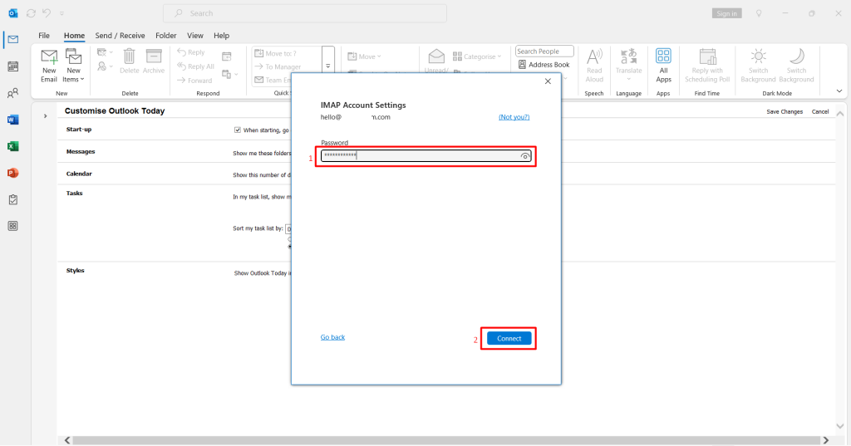
Task: Open the Ignore/Clean Up dropdown
Action: click(x=104, y=52)
